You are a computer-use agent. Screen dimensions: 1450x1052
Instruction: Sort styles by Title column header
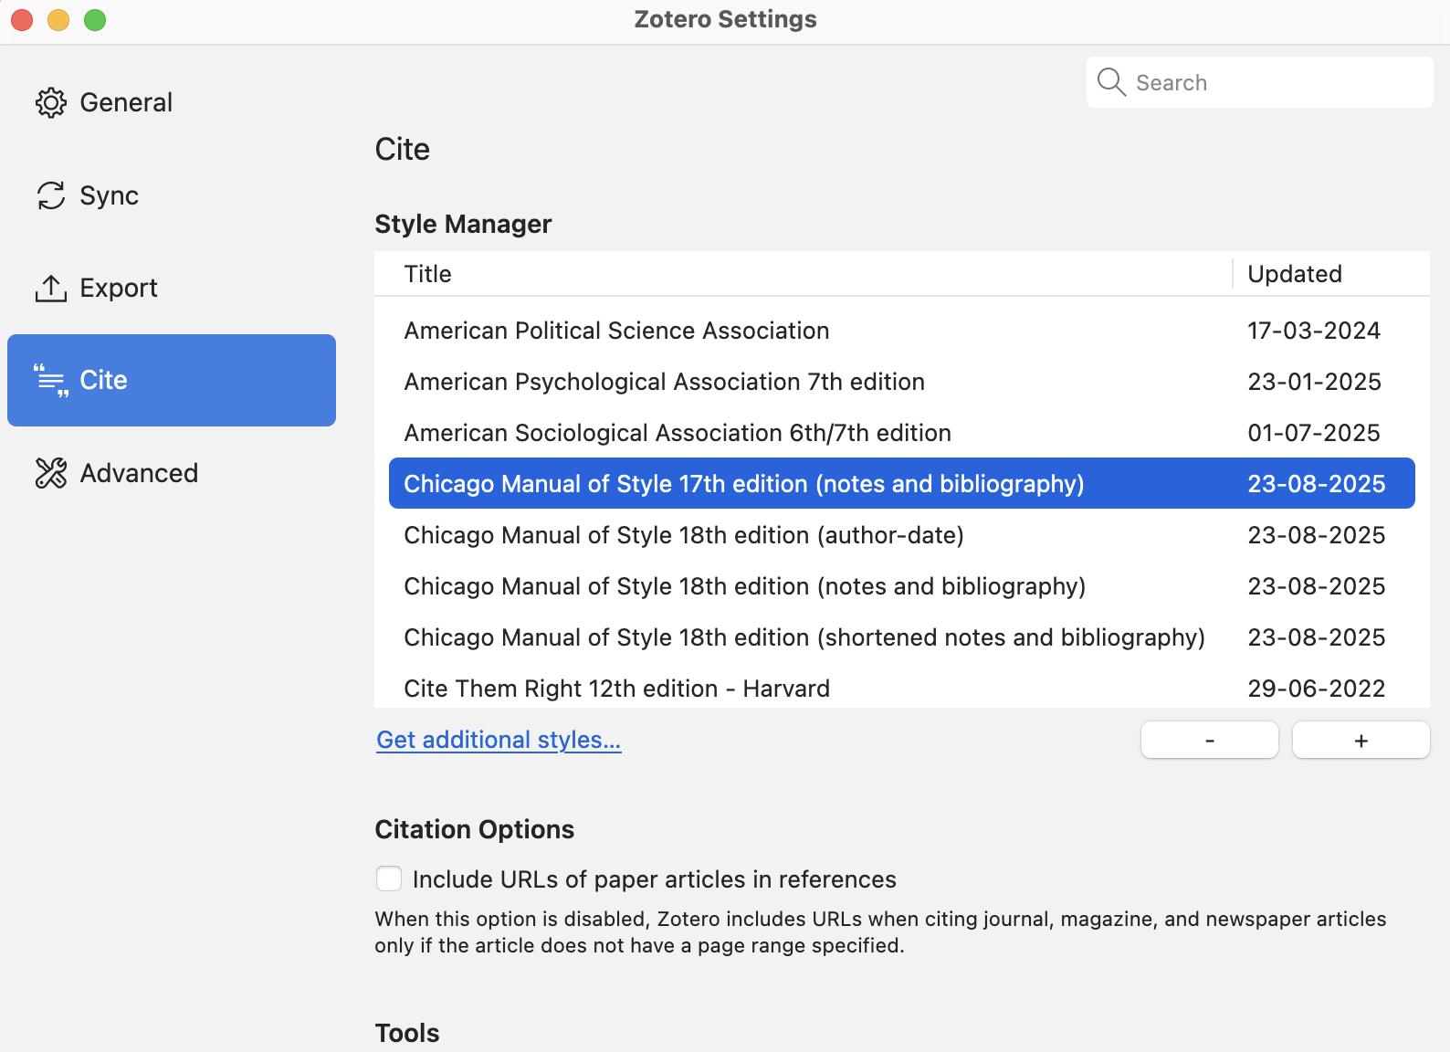(804, 274)
